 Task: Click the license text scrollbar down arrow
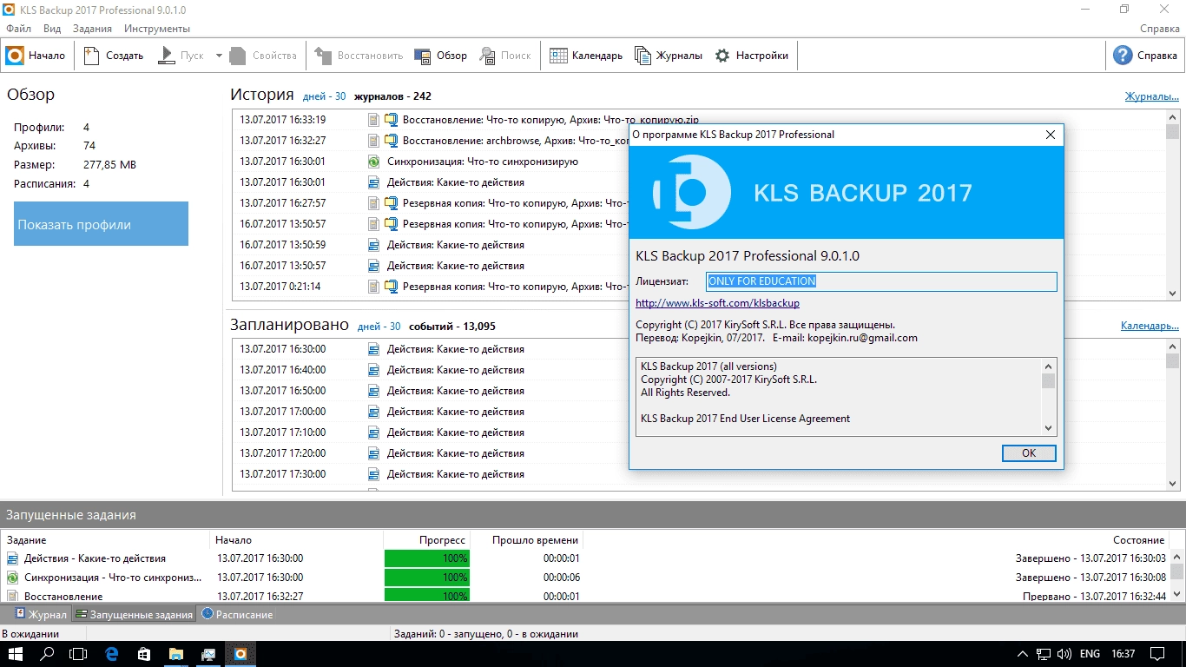coord(1049,427)
